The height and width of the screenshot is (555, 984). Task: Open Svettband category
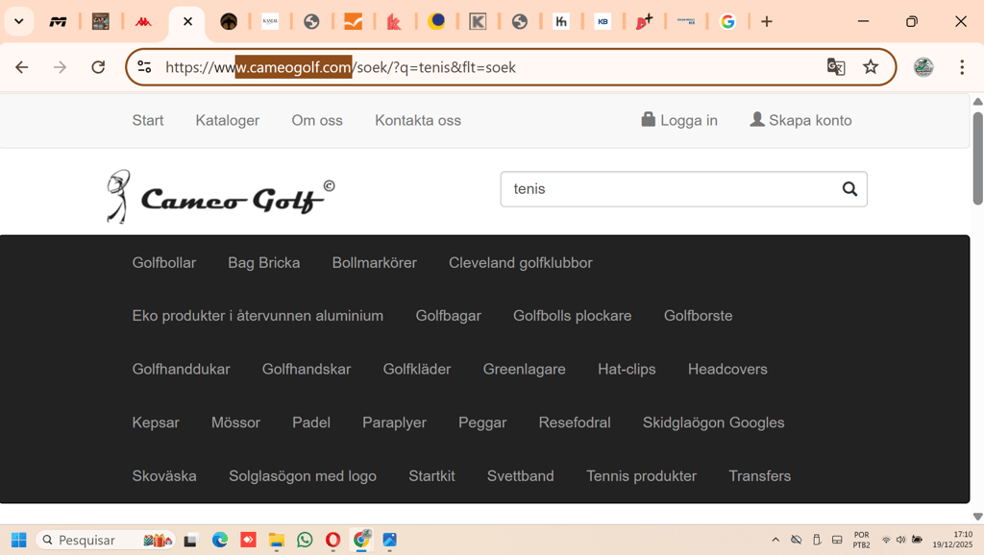pos(520,476)
